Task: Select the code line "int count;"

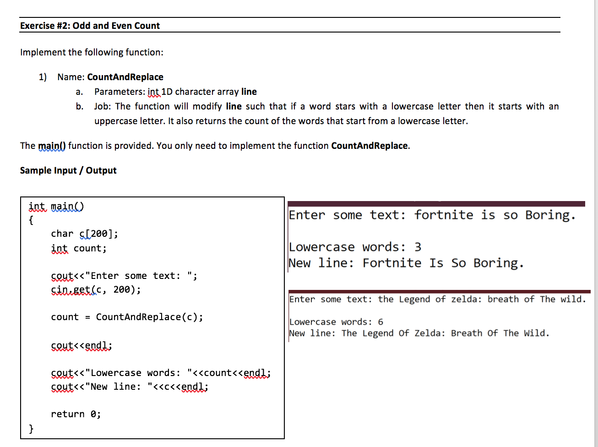Action: [79, 248]
